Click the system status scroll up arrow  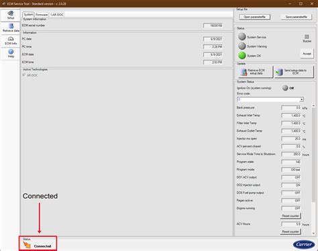tap(313, 105)
